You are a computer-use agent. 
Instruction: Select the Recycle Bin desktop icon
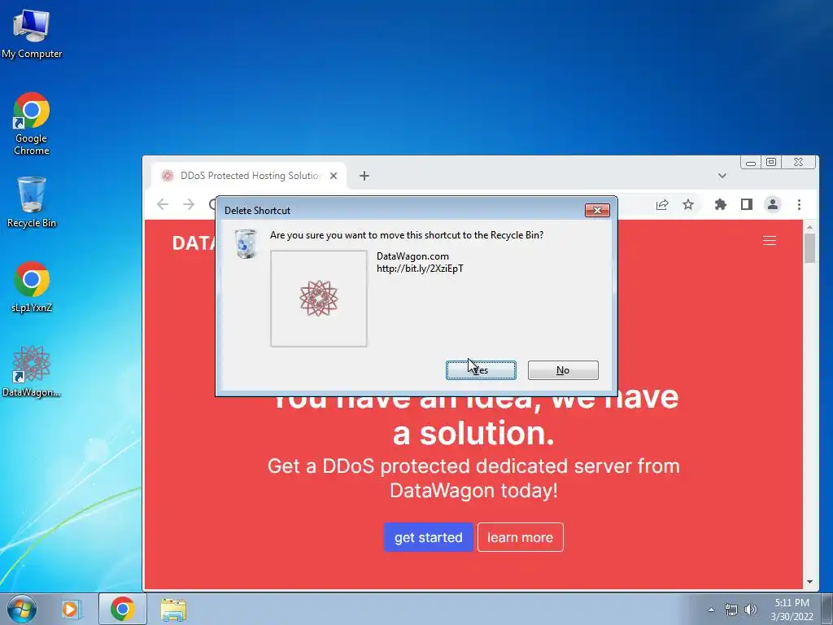tap(32, 202)
